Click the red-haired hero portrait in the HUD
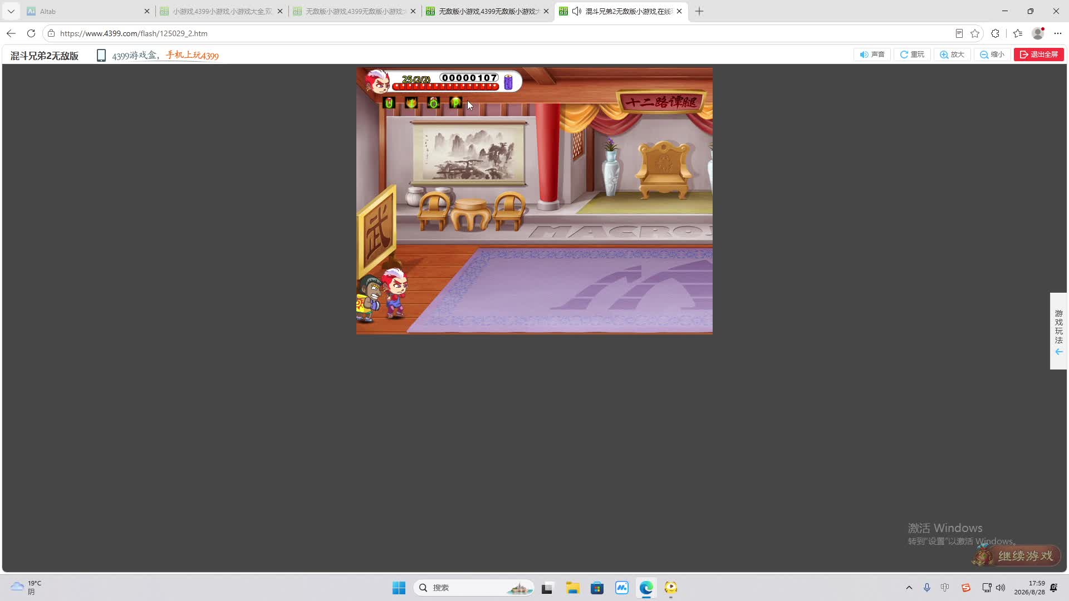 [377, 81]
